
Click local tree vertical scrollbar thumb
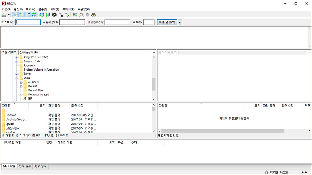click(153, 84)
